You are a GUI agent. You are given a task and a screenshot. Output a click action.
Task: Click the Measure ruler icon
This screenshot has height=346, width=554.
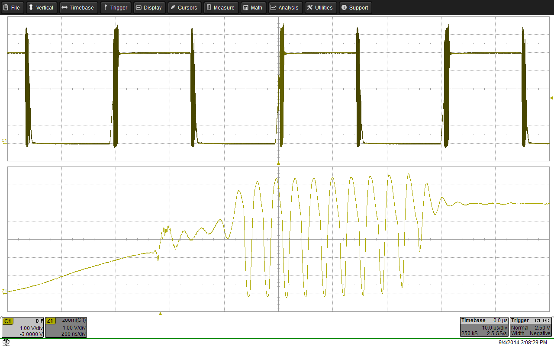click(209, 7)
